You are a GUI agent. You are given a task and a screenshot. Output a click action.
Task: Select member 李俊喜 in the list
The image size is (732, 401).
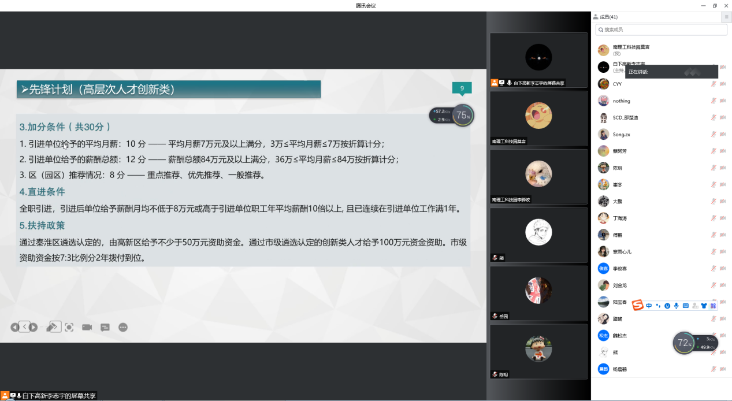pos(620,269)
